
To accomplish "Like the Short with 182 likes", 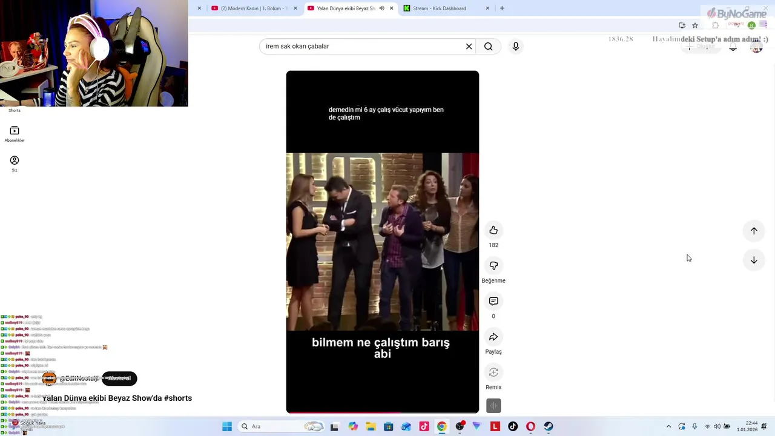I will click(x=493, y=230).
